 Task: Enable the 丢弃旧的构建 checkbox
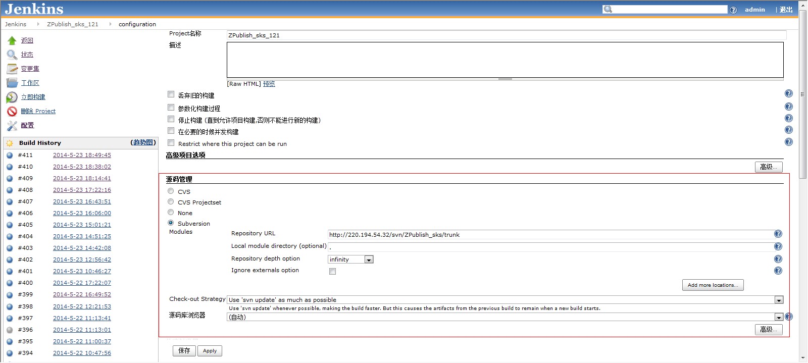coord(171,94)
